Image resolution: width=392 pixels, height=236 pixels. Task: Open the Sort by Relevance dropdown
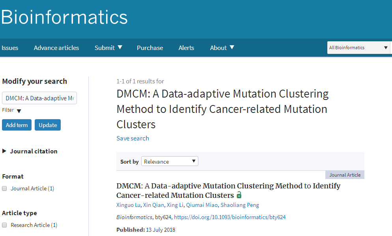(x=170, y=161)
